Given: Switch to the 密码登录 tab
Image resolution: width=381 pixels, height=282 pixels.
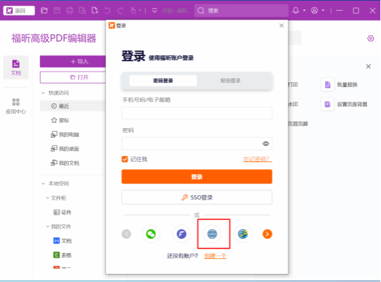Looking at the screenshot, I should tap(163, 80).
